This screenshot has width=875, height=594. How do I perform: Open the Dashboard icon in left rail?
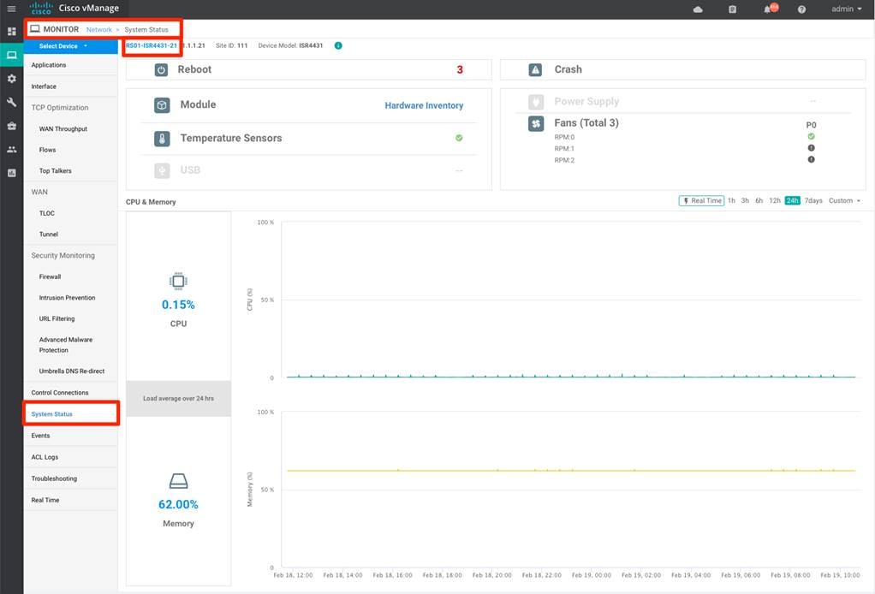pyautogui.click(x=11, y=32)
